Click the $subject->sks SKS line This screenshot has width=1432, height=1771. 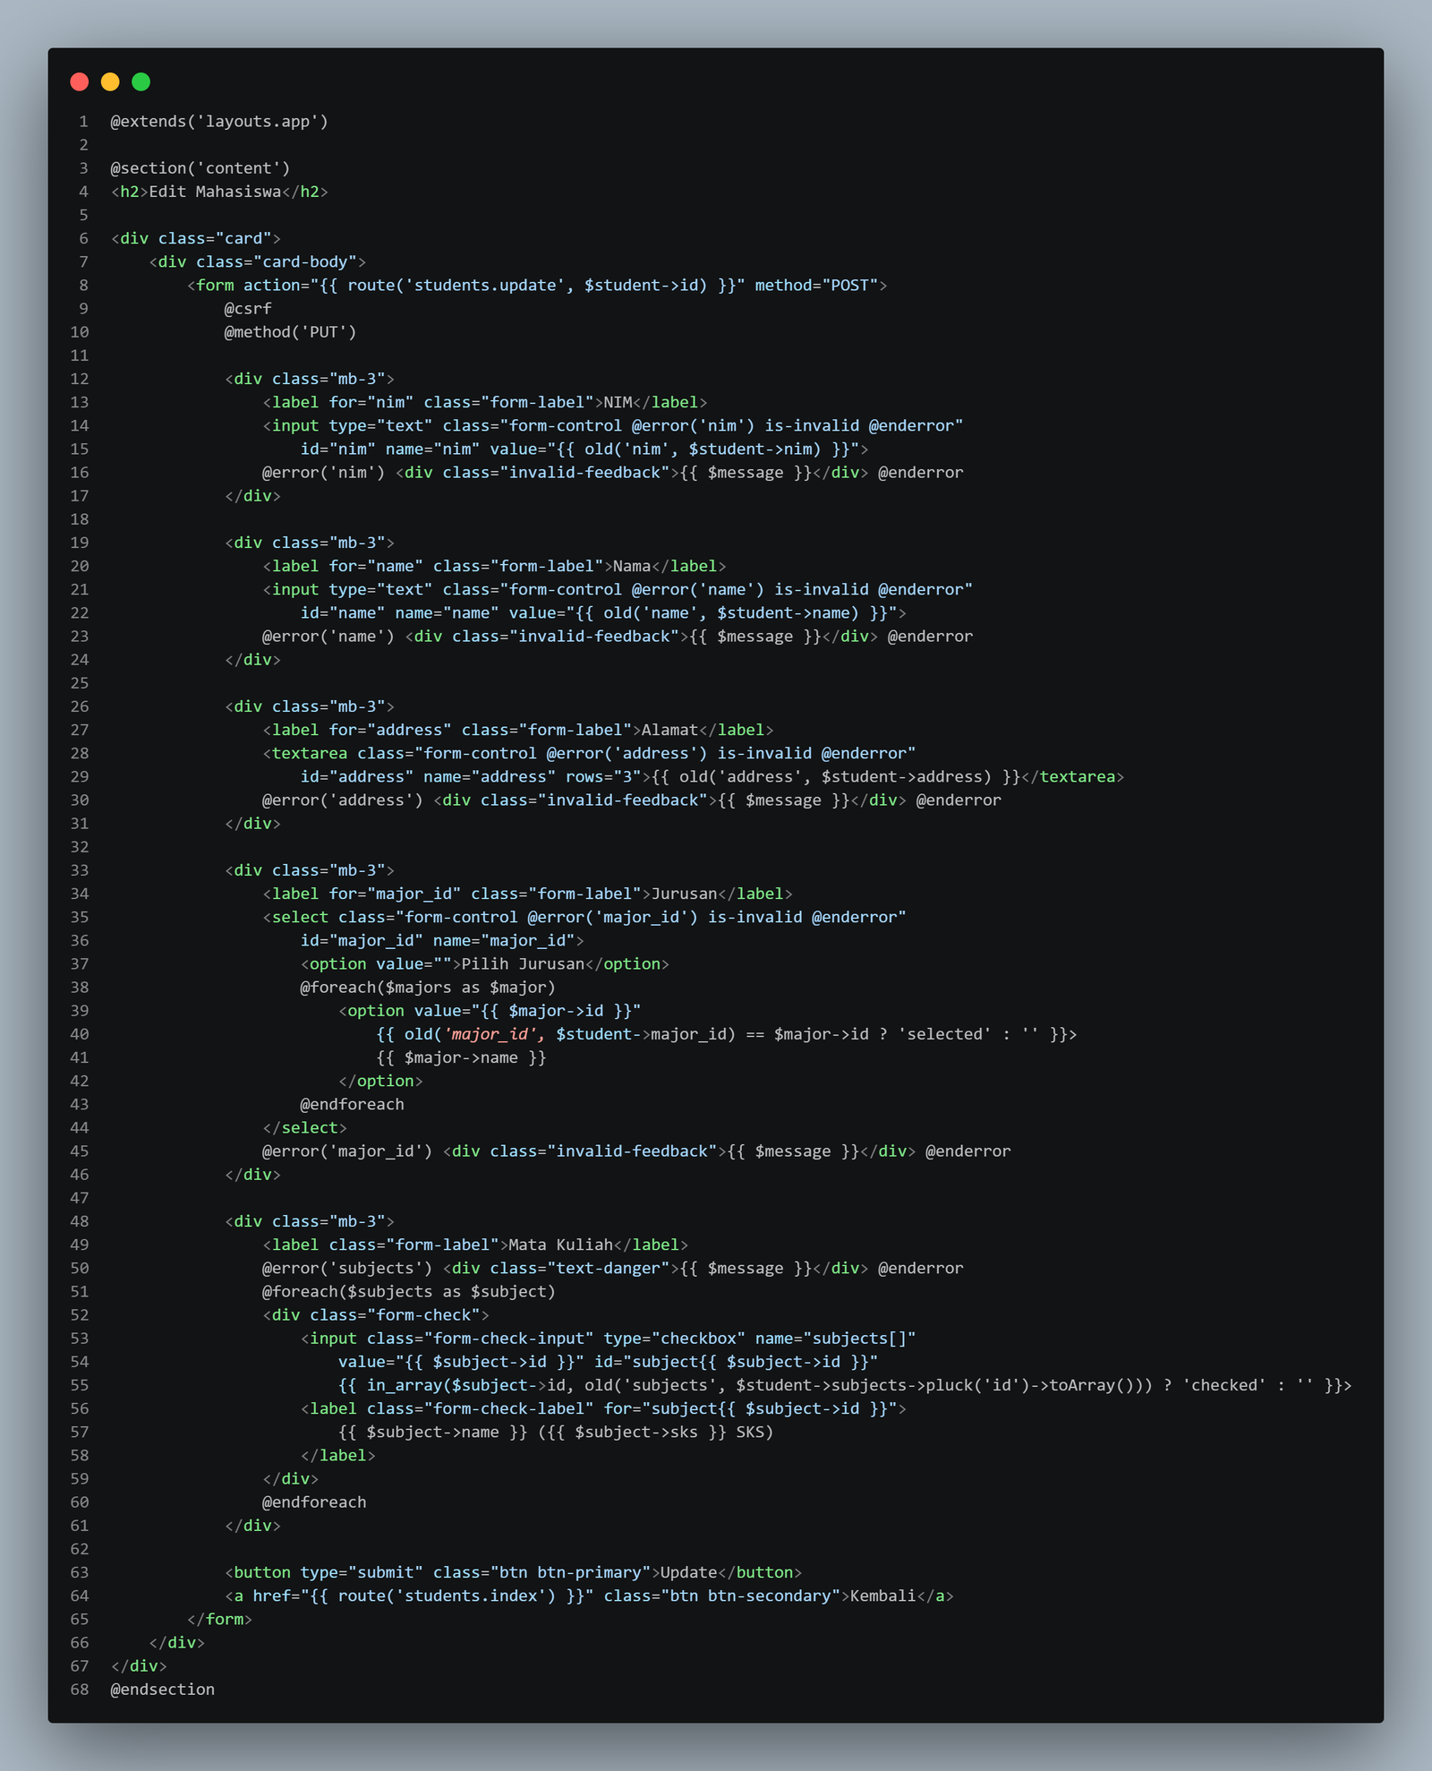click(556, 1432)
